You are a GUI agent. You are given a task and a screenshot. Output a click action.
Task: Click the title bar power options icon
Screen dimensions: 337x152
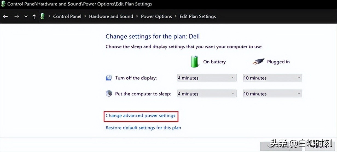tap(3, 4)
